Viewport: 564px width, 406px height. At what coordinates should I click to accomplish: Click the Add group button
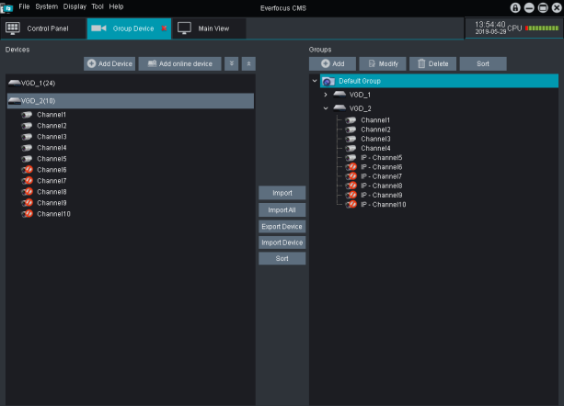[332, 63]
